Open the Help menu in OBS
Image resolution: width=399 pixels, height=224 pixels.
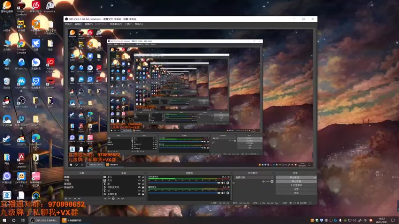(139, 24)
